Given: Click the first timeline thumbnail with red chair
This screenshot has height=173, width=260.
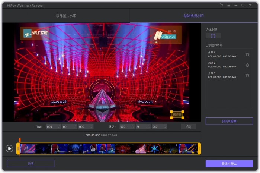Looking at the screenshot, I should point(28,148).
